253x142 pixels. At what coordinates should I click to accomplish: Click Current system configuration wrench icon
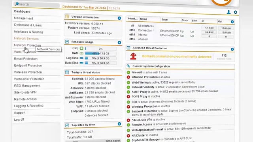pos(128,66)
